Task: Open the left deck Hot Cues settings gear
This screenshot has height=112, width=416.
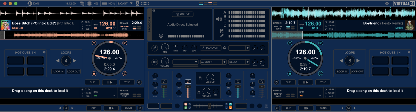Action: [44, 52]
